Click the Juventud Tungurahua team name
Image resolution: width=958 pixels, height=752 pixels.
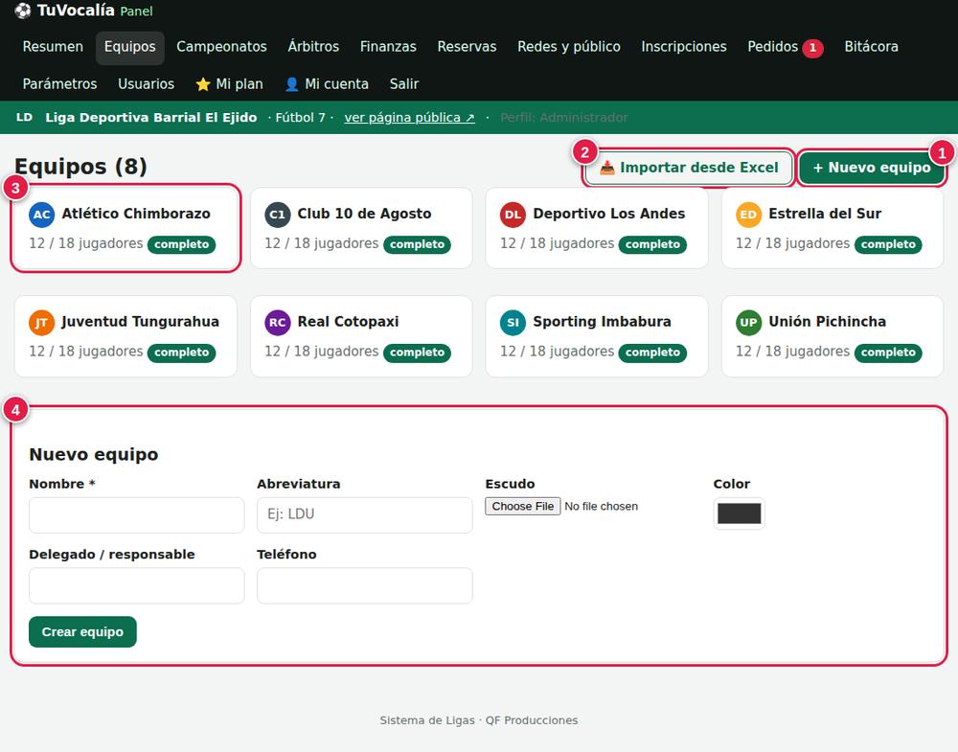[140, 322]
